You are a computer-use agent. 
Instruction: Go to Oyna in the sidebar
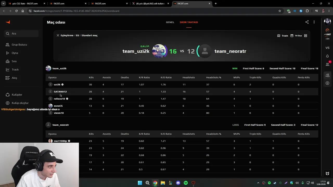tap(12, 53)
